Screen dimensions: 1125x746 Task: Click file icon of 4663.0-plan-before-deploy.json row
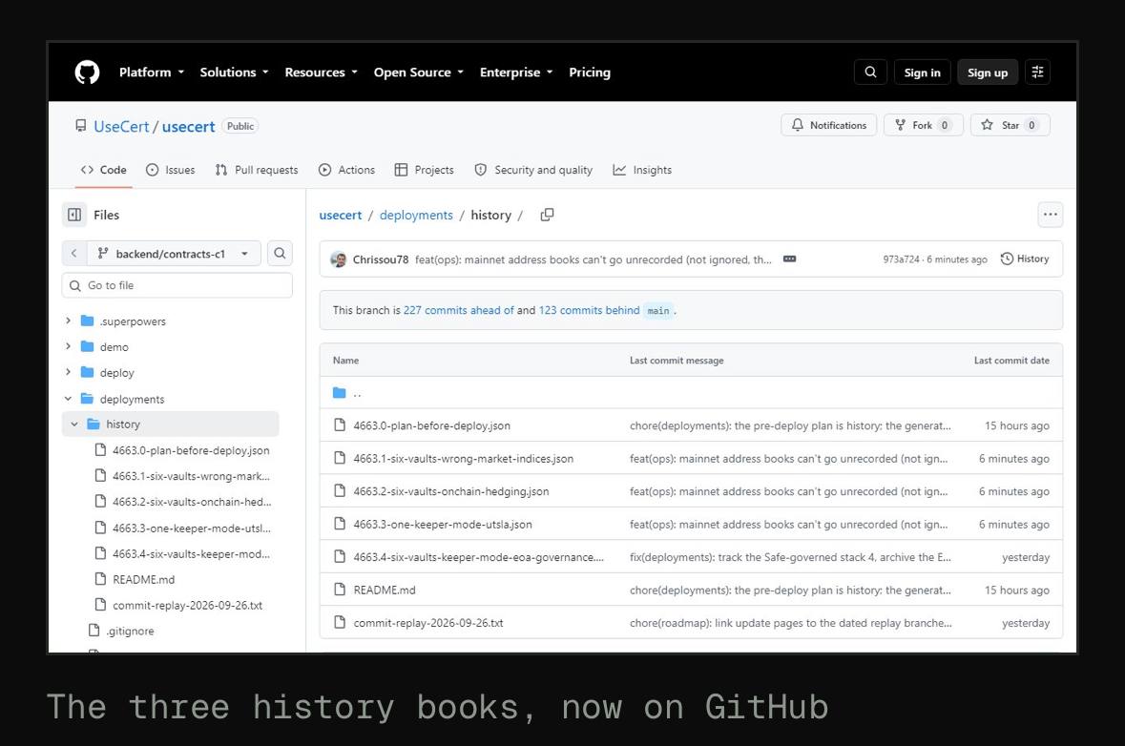(x=340, y=425)
